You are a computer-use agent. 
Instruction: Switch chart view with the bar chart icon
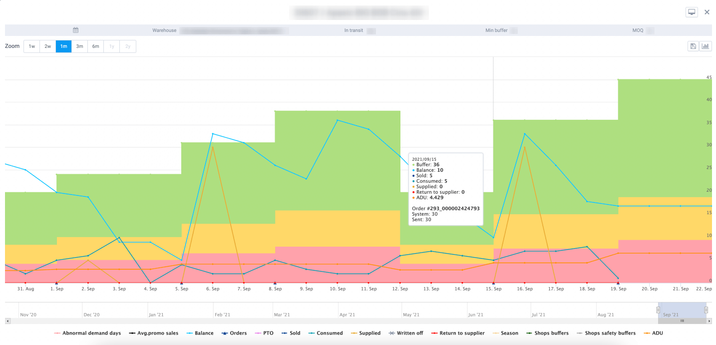click(x=706, y=45)
